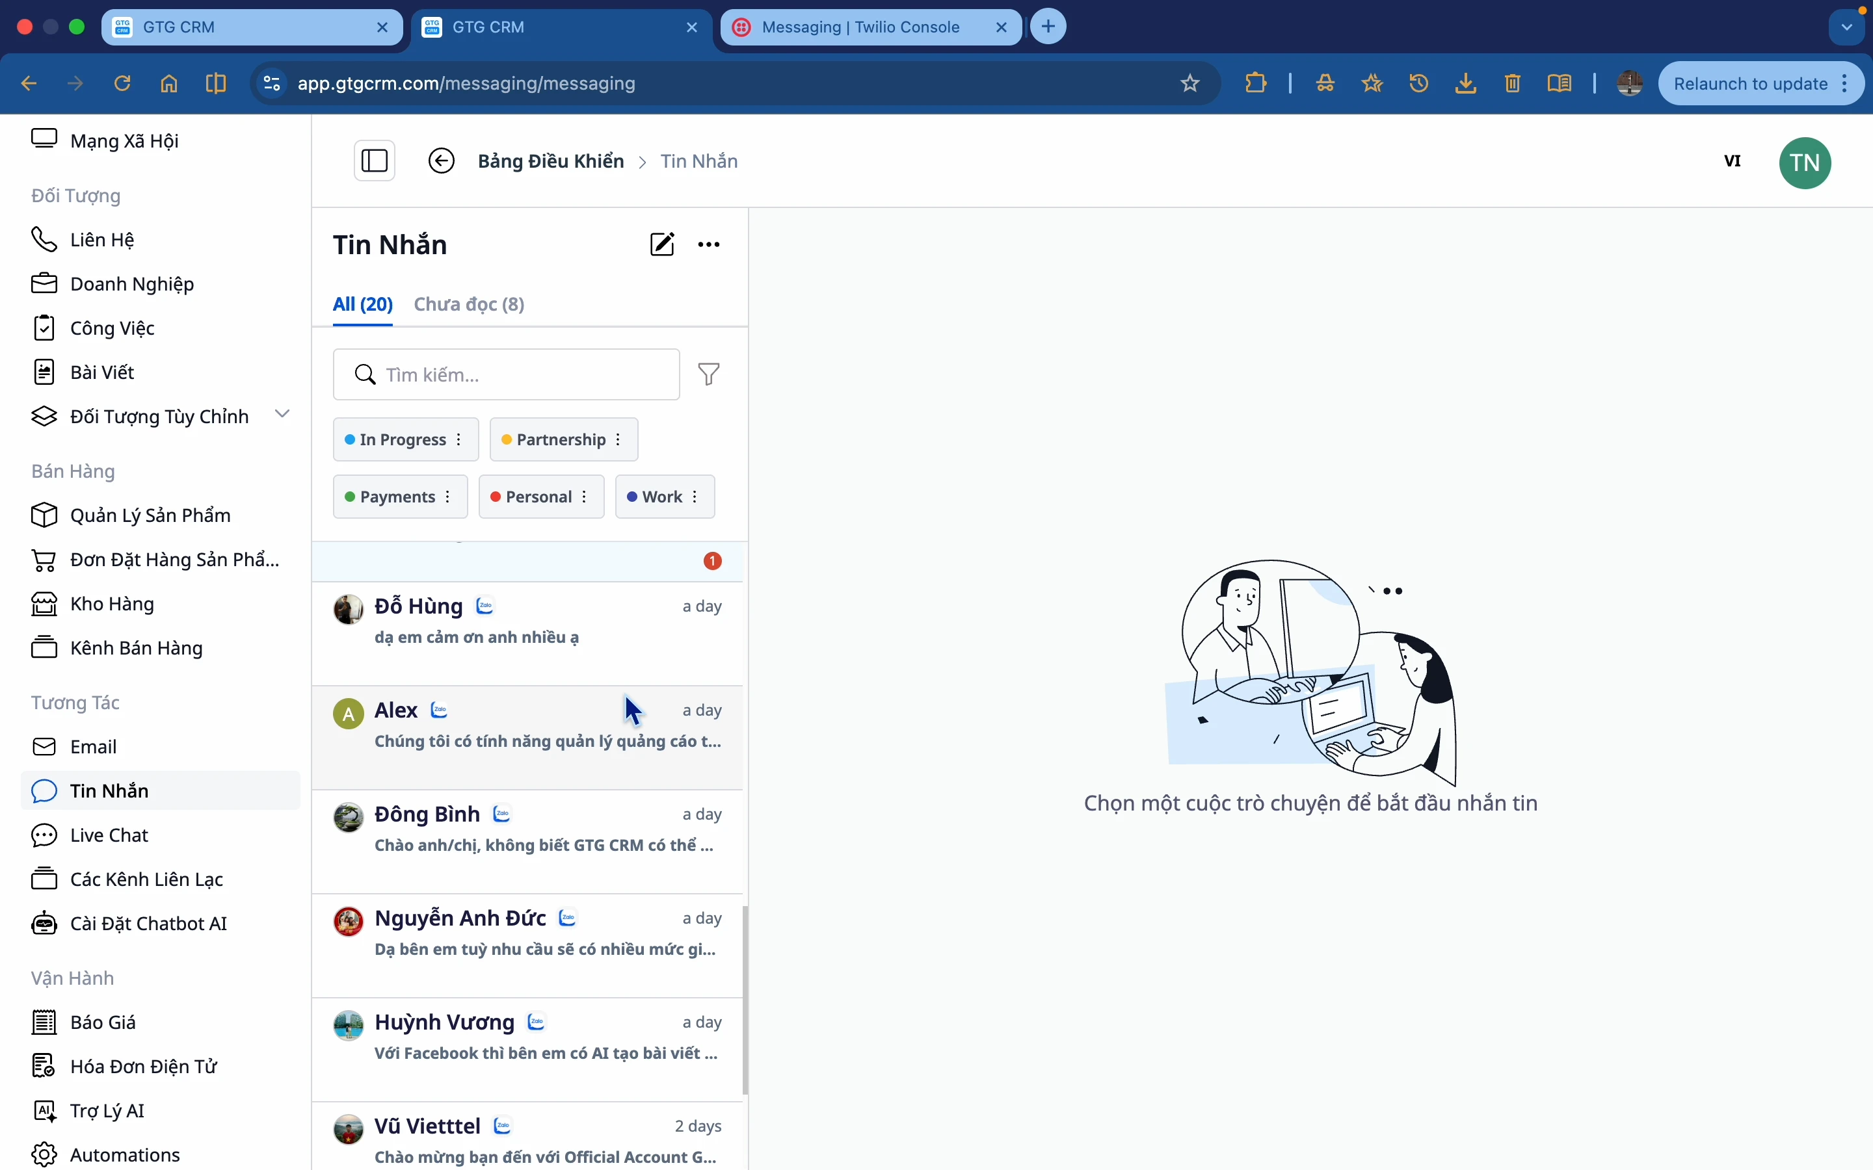Open Kho Hàng in sidebar
Image resolution: width=1873 pixels, height=1170 pixels.
click(111, 604)
